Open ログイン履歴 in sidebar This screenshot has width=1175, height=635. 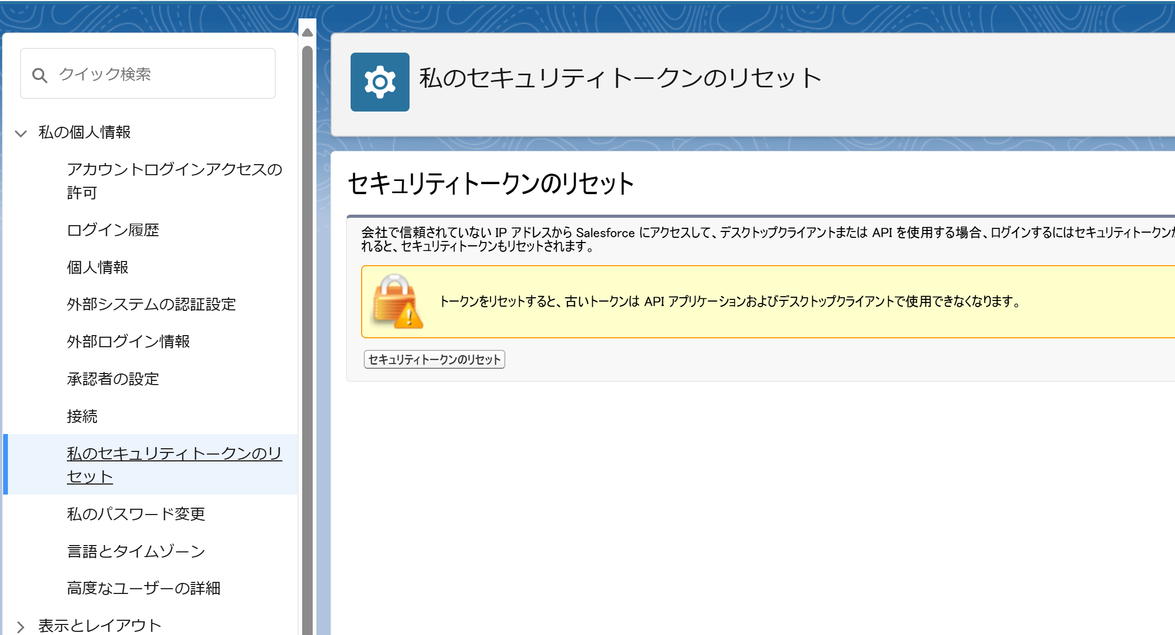point(113,230)
